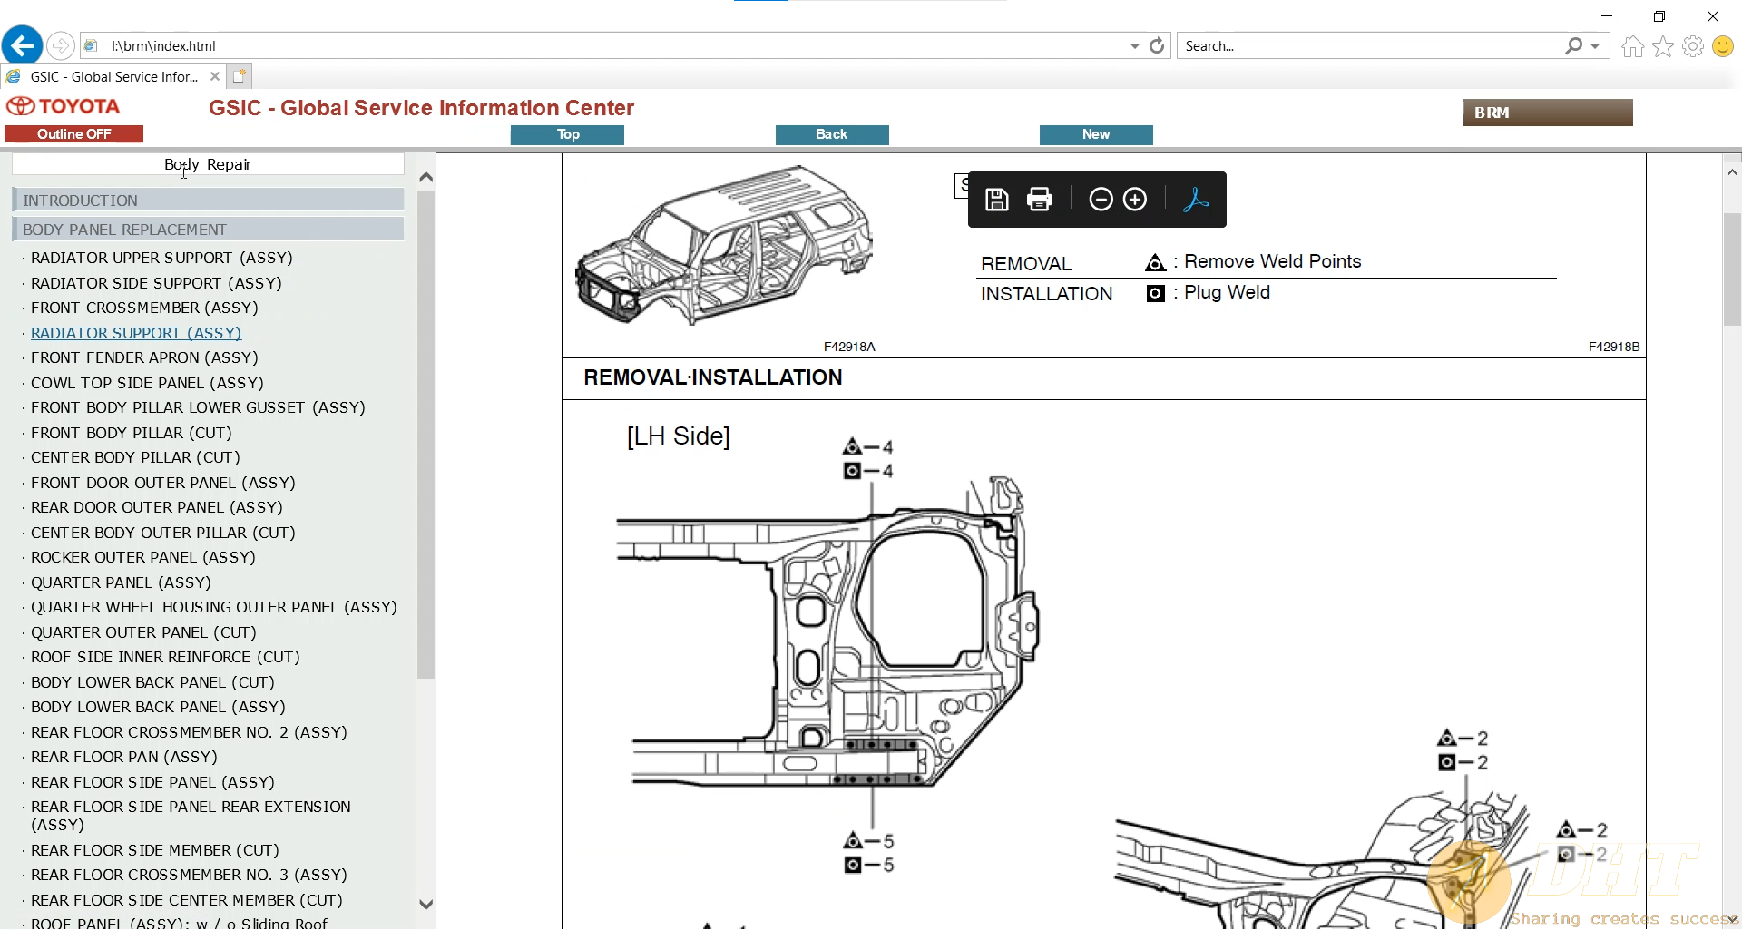
Task: Go back using the browser back arrow
Action: 22,45
